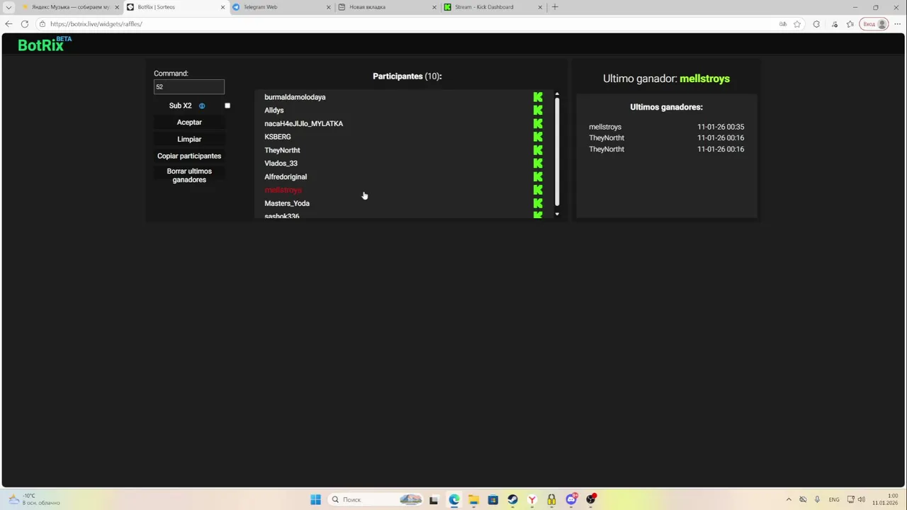Click the green mellstroys Ultimo ganador name

pos(704,79)
